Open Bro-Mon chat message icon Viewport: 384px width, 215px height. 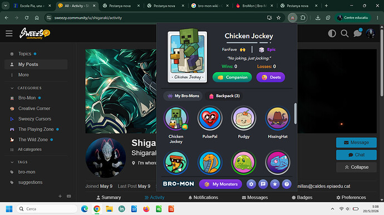[x=263, y=184]
